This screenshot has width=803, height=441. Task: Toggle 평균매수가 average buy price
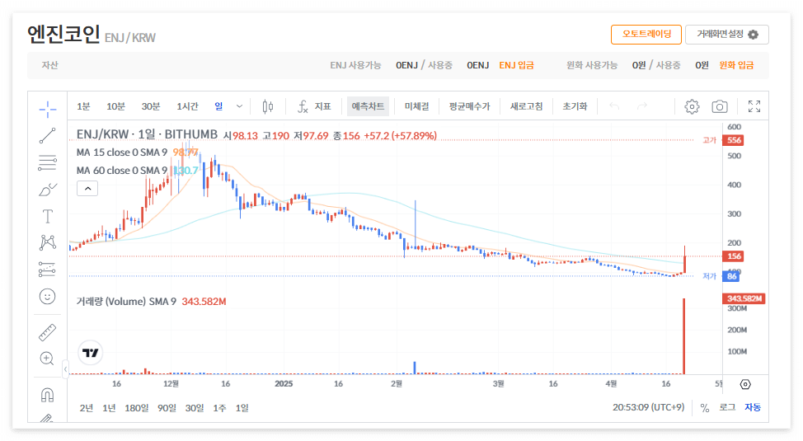pos(470,106)
